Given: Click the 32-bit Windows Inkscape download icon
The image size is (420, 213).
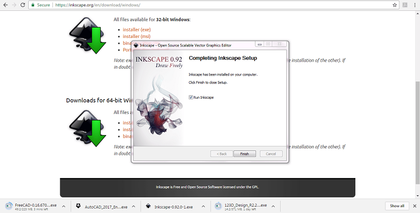Looking at the screenshot, I should click(87, 35).
